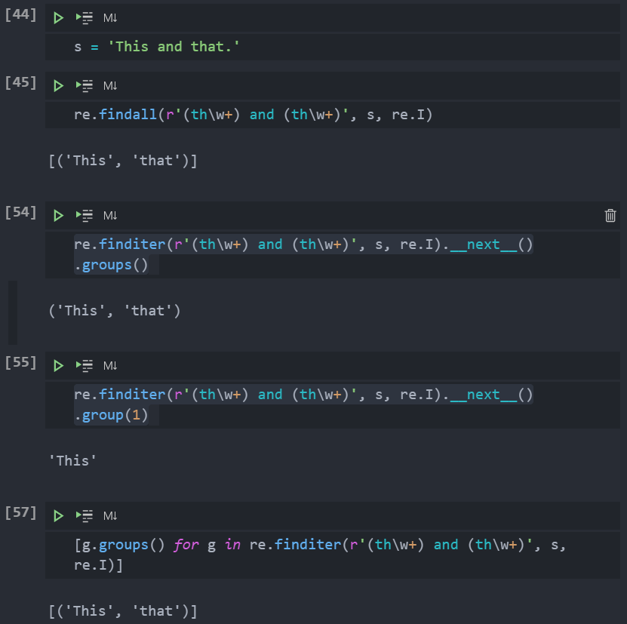The width and height of the screenshot is (627, 624).
Task: Click __next__() call in cell 54
Action: [x=491, y=244]
